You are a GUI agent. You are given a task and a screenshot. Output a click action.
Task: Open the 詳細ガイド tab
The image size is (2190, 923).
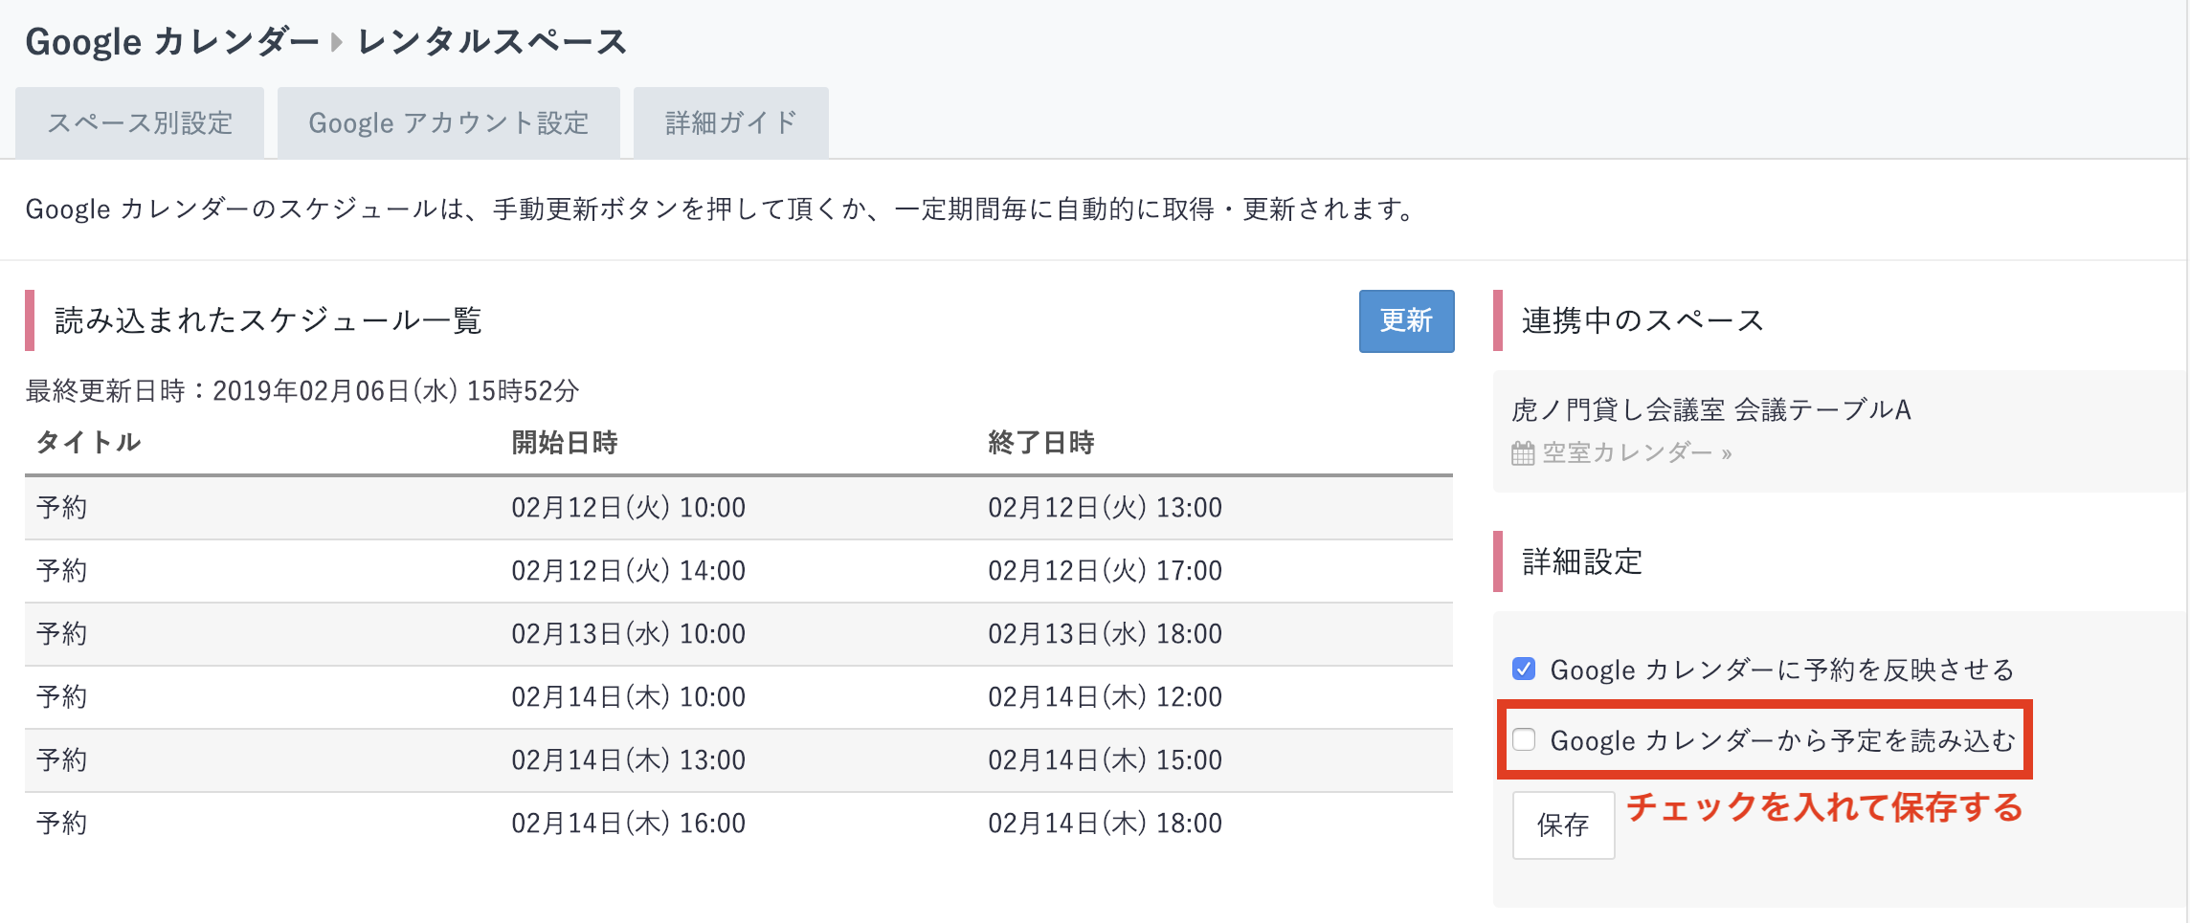pos(731,122)
